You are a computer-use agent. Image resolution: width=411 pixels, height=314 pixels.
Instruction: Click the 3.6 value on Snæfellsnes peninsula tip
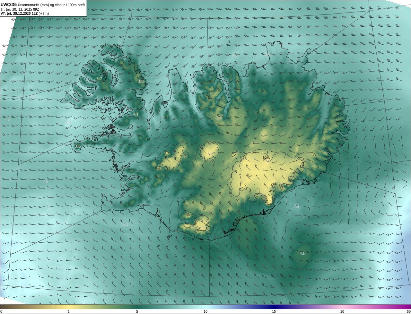[78, 146]
